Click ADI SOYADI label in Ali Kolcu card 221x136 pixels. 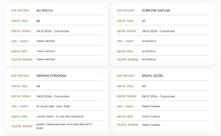click(x=21, y=10)
